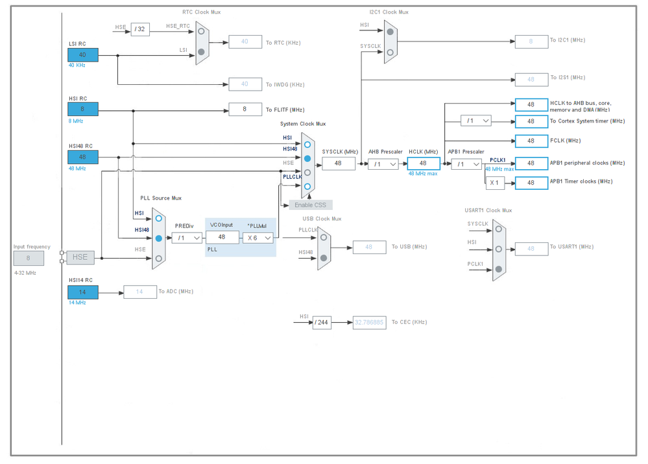Click the '48 MHz max' HCLK note
This screenshot has height=464, width=648.
423,174
